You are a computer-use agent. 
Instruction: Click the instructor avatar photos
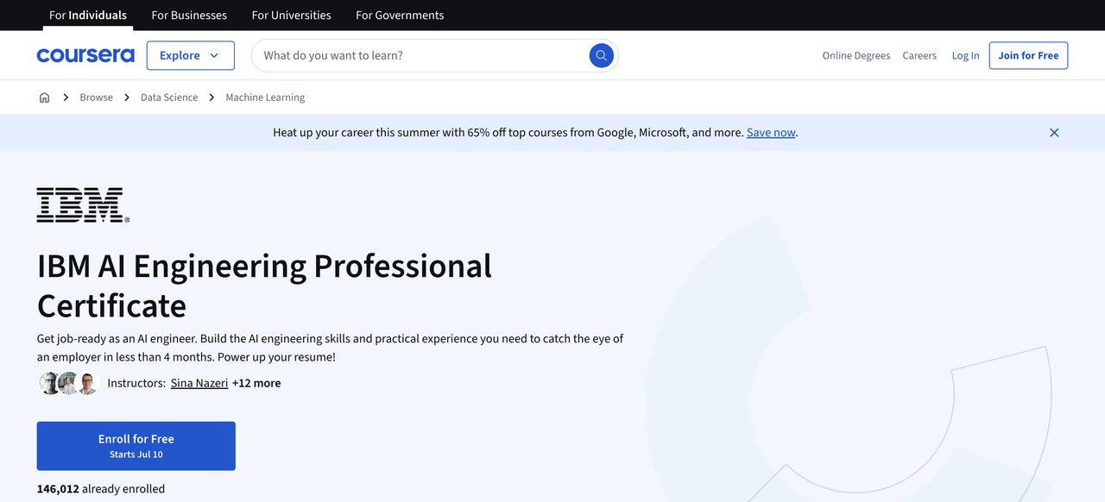tap(69, 383)
